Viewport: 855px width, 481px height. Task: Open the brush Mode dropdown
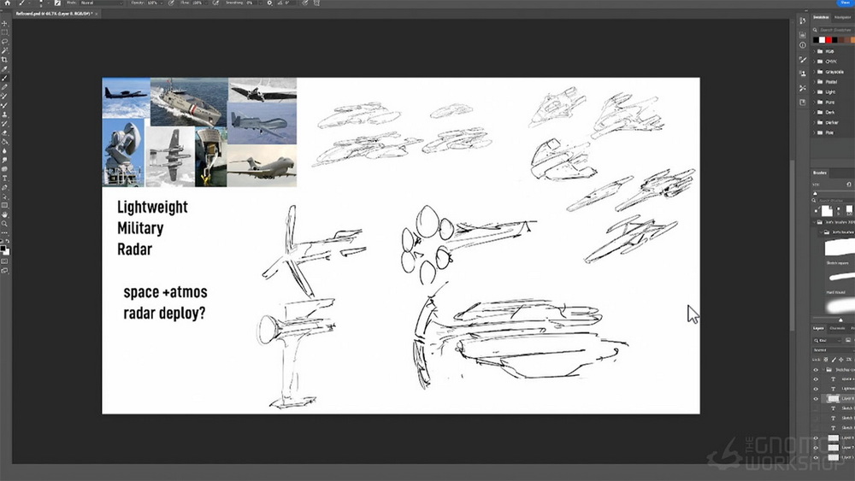point(102,3)
